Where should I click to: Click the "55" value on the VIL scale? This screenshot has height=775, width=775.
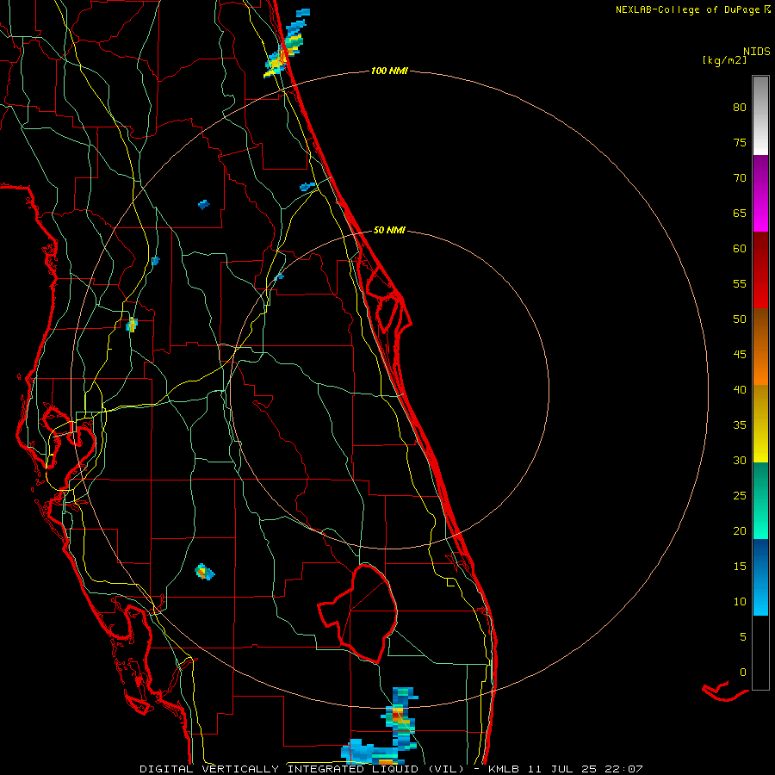point(740,284)
